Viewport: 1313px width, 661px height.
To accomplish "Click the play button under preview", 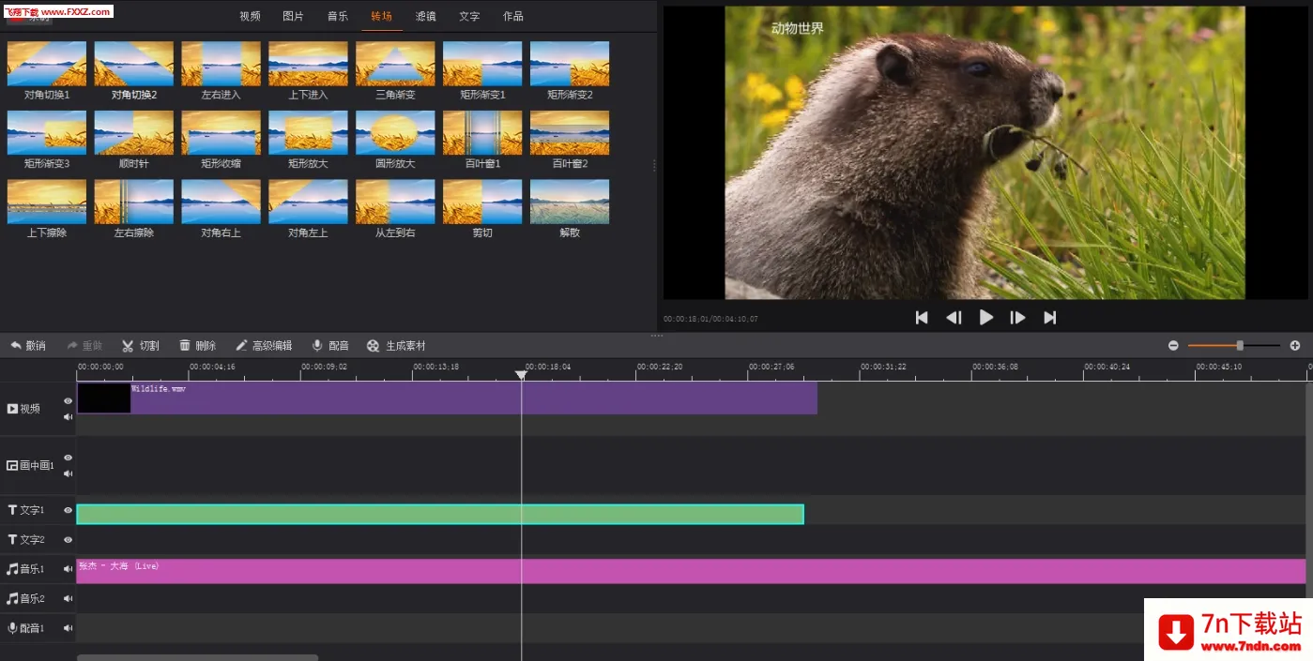I will tap(986, 318).
